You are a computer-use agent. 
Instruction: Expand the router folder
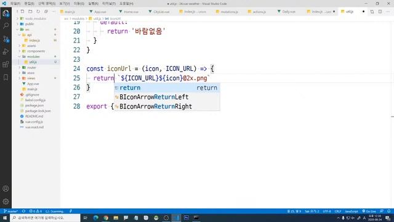pos(31,67)
